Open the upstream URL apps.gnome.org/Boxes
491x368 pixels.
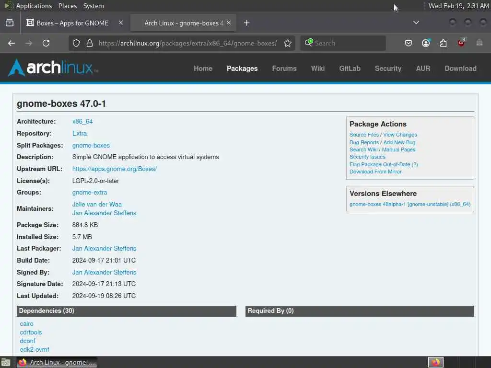point(114,169)
